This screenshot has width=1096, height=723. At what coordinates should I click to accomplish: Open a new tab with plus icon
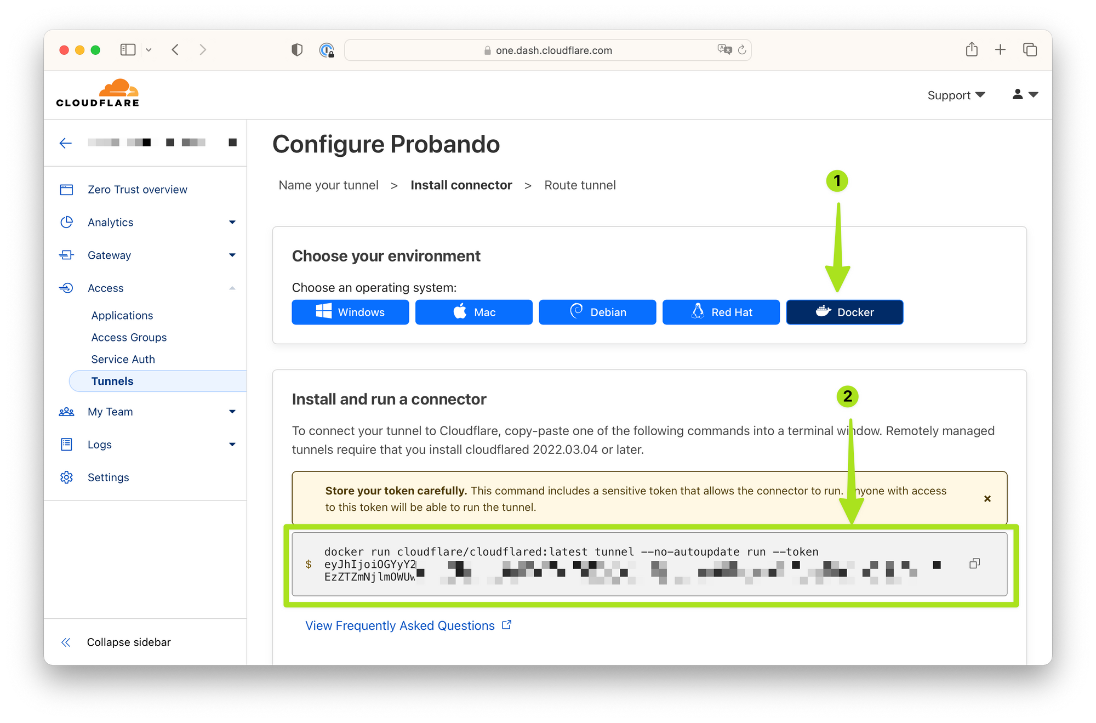[x=1000, y=50]
